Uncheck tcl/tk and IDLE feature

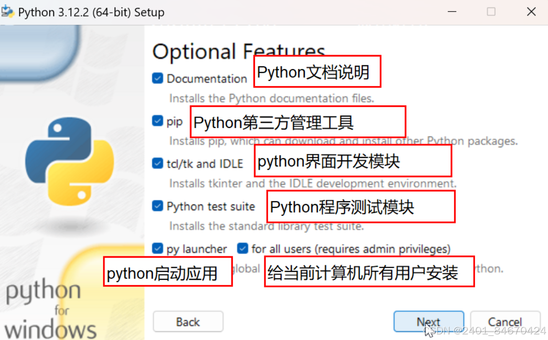pos(158,163)
